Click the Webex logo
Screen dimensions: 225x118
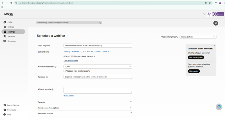(8, 14)
